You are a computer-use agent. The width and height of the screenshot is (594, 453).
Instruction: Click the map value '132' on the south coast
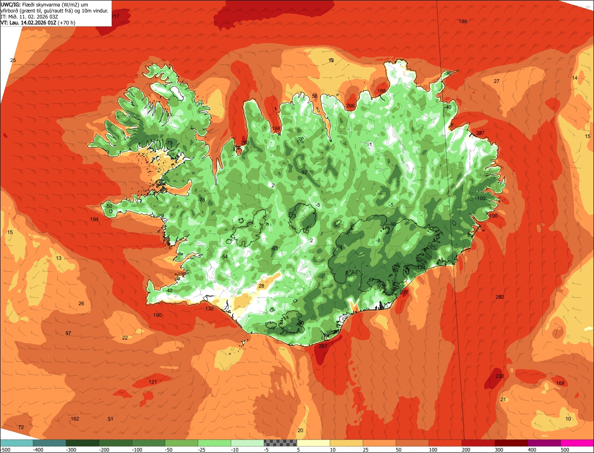209,308
